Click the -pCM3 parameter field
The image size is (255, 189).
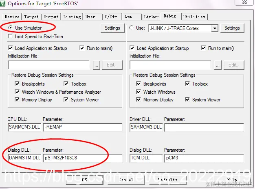(x=204, y=158)
